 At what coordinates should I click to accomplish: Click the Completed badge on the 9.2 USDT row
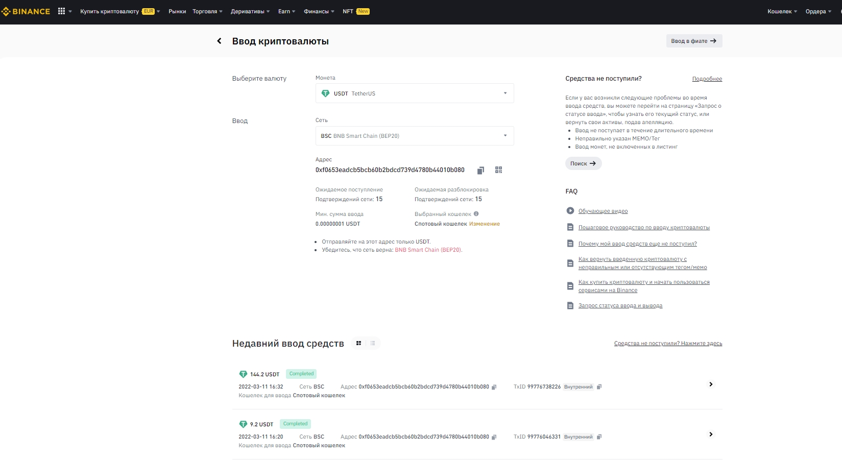pos(295,424)
